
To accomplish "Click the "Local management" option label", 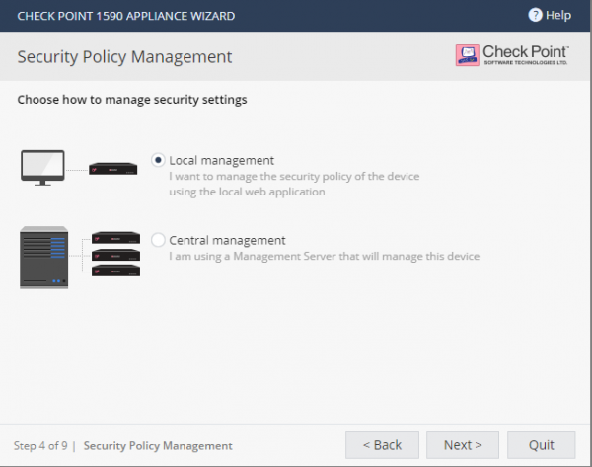I will tap(221, 160).
